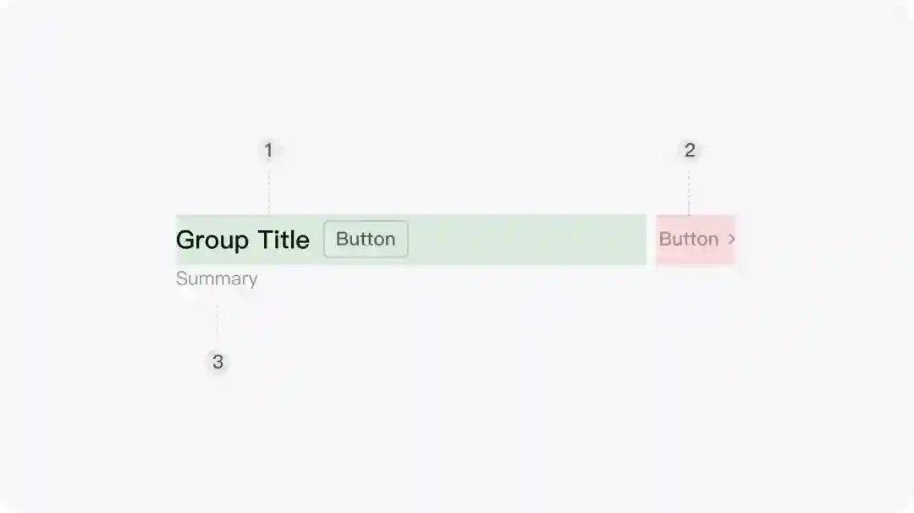Image resolution: width=914 pixels, height=513 pixels.
Task: Select the Summary subtitle text
Action: tap(217, 279)
